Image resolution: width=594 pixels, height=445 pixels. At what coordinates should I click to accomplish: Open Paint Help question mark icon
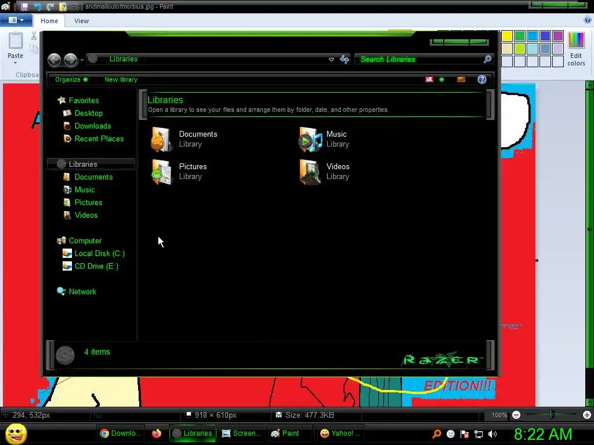pyautogui.click(x=588, y=20)
